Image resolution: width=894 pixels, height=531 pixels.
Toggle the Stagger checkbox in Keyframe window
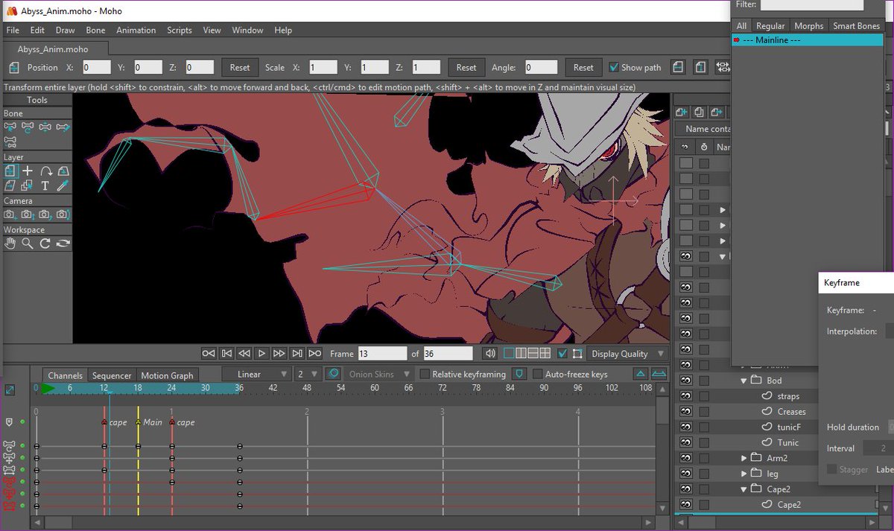coord(832,469)
